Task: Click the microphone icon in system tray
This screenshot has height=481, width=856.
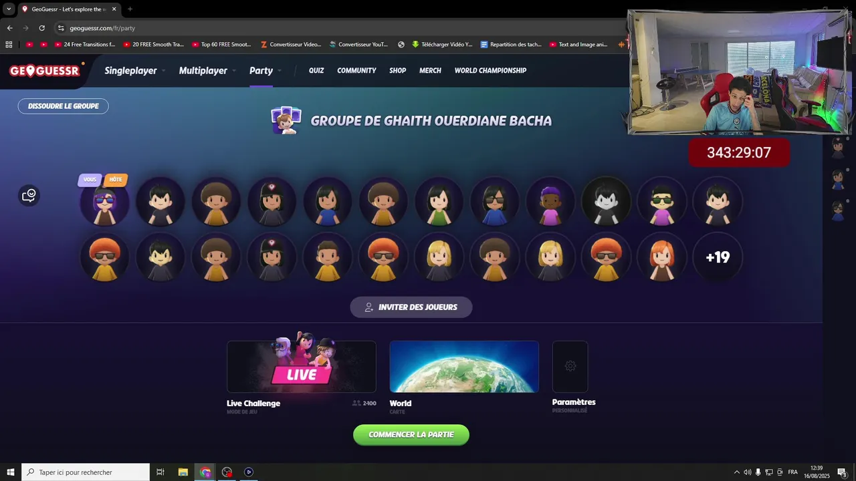Action: tap(758, 472)
